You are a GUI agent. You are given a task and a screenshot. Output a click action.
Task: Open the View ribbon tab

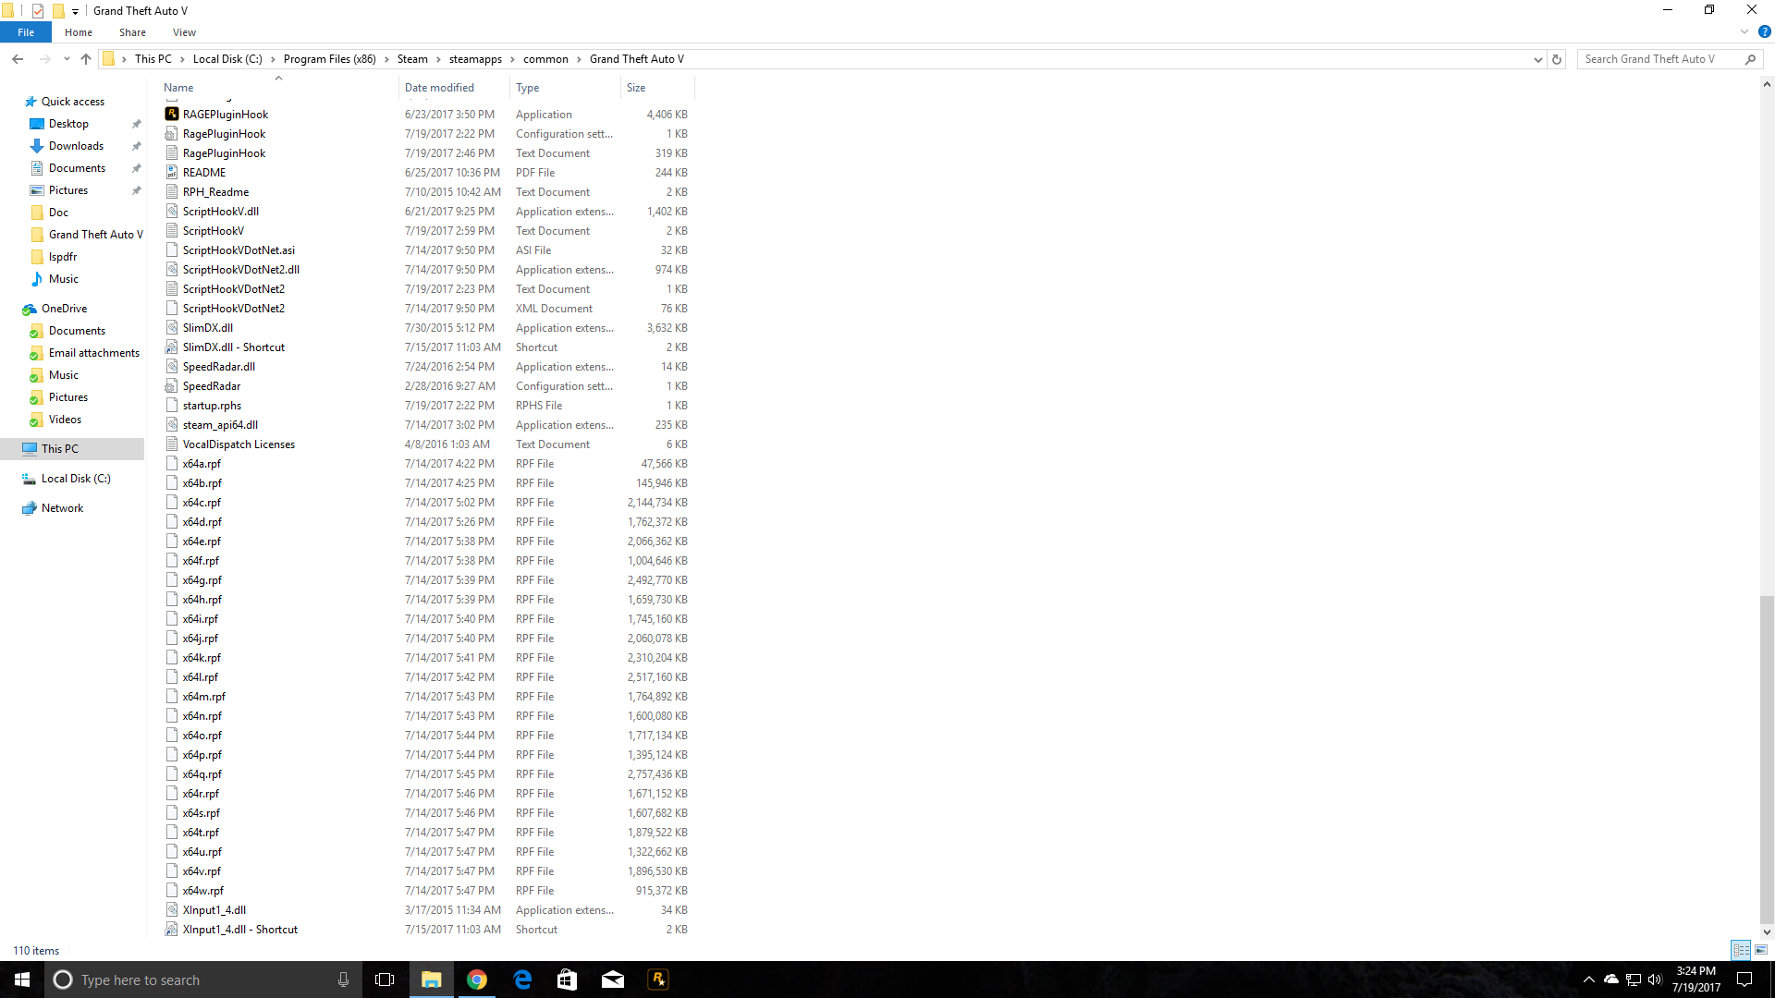(184, 32)
